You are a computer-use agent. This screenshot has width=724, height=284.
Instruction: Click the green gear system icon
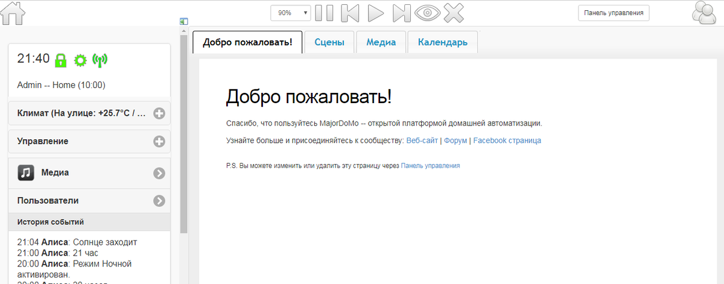click(x=80, y=60)
